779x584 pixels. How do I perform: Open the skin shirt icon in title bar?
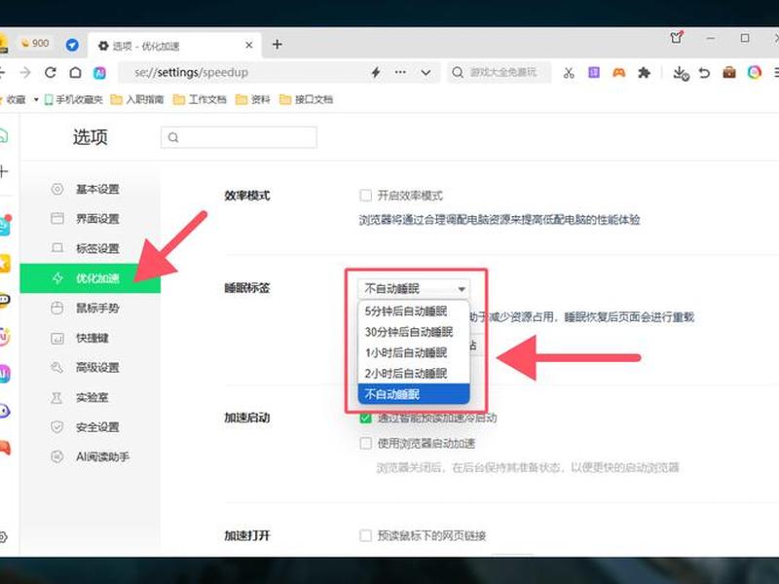pos(676,37)
